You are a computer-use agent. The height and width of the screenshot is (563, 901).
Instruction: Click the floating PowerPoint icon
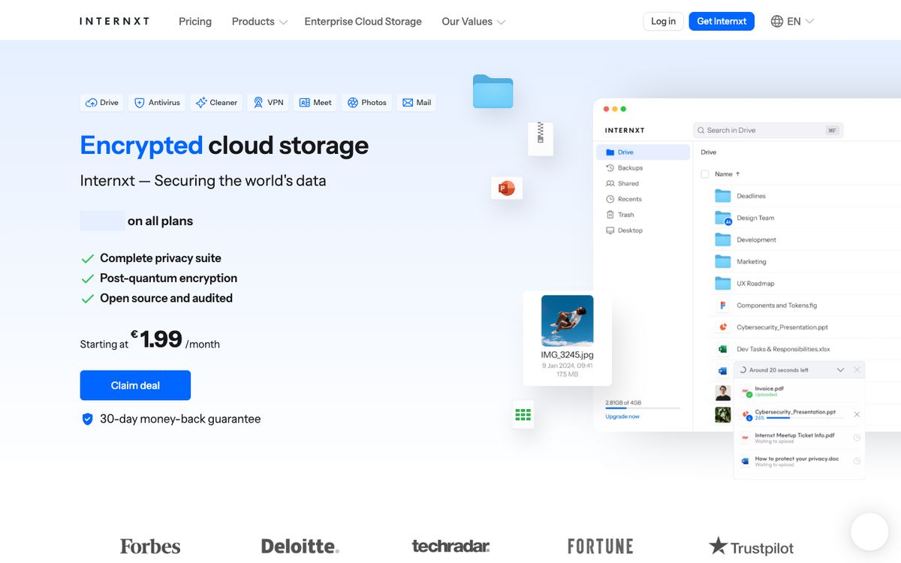click(x=507, y=188)
